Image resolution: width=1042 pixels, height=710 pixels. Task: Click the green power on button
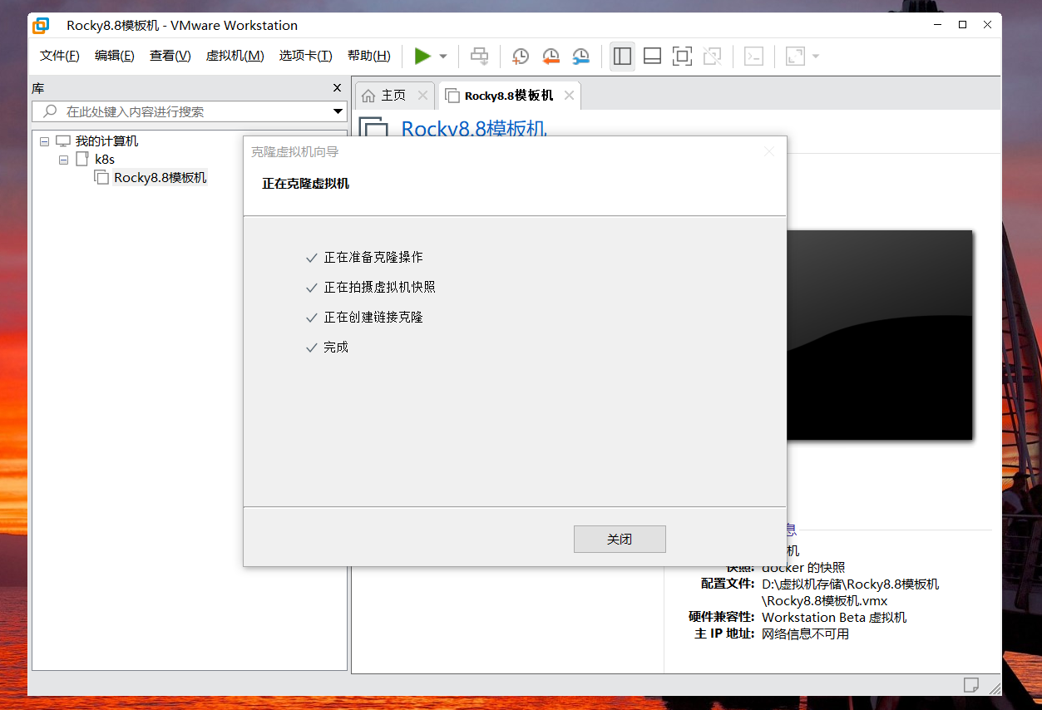(422, 56)
